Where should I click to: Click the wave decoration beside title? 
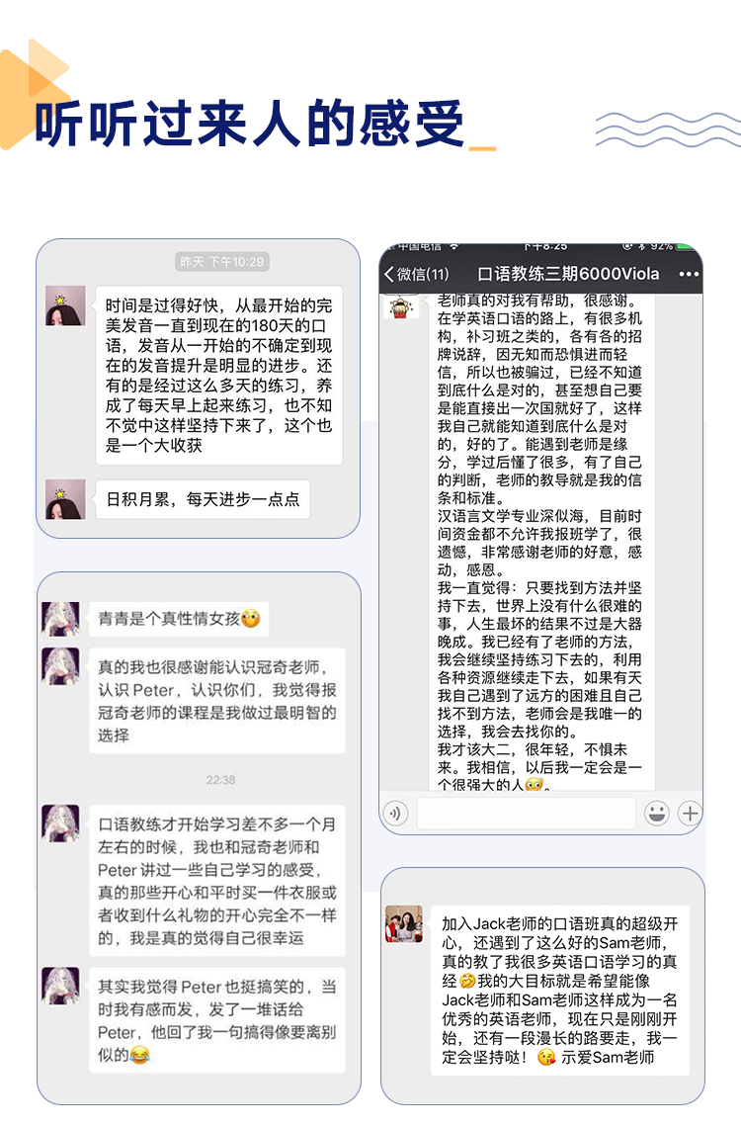tap(668, 130)
